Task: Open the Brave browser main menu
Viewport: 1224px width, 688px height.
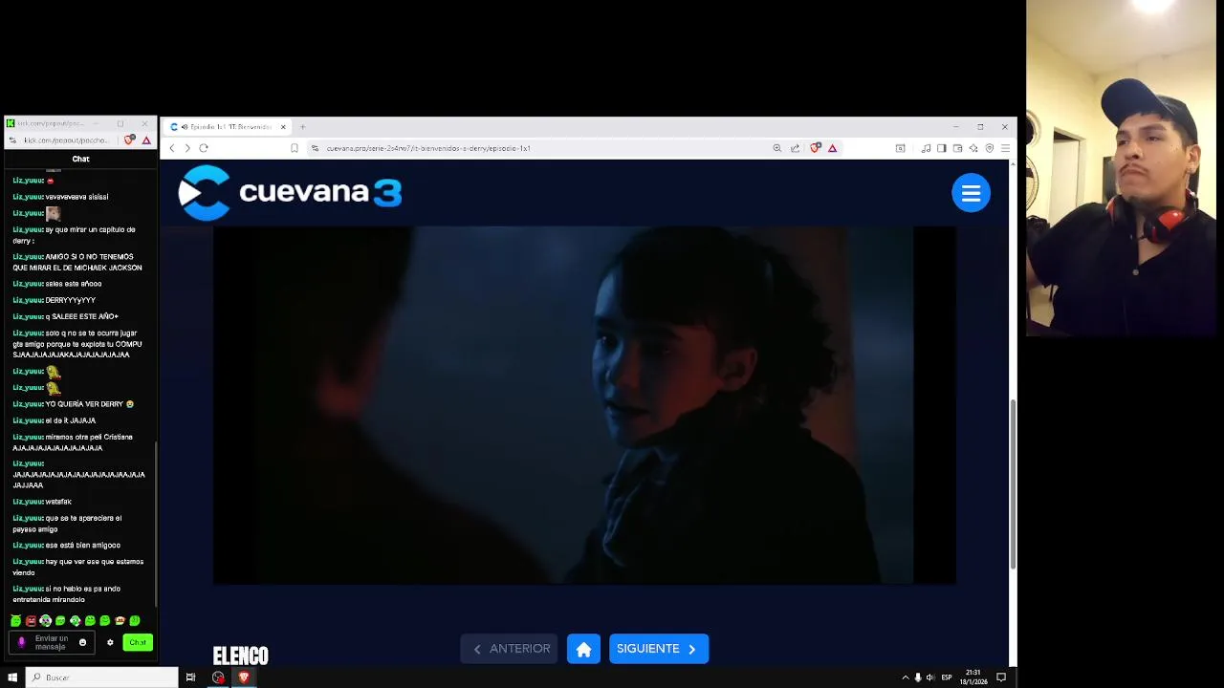Action: coord(1005,148)
